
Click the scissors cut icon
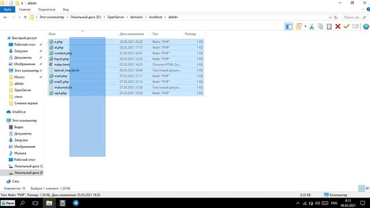point(312,27)
